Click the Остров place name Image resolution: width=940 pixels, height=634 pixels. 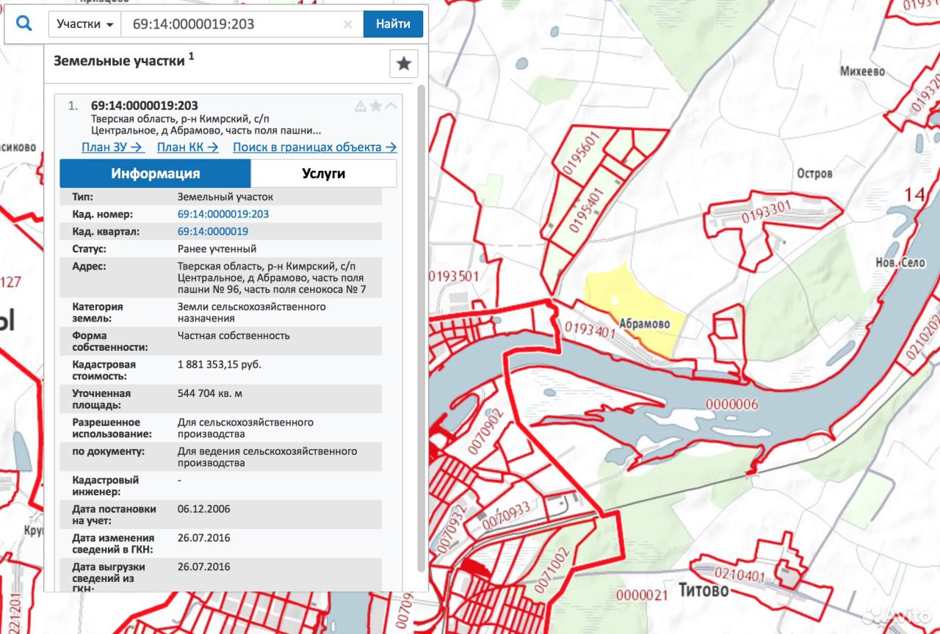pos(814,174)
